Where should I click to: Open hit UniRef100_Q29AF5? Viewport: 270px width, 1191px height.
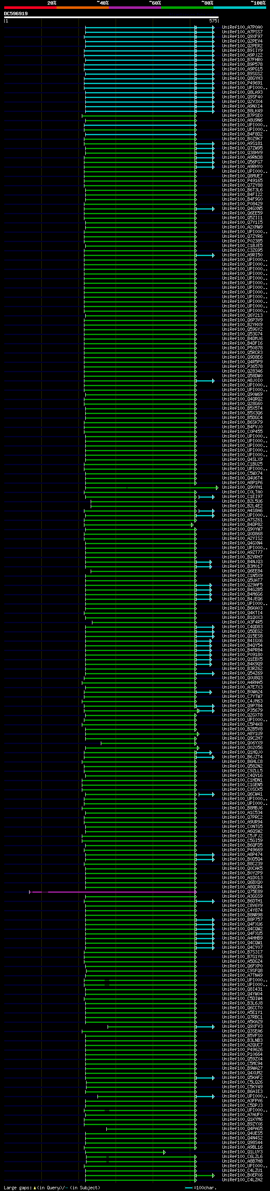click(x=242, y=585)
